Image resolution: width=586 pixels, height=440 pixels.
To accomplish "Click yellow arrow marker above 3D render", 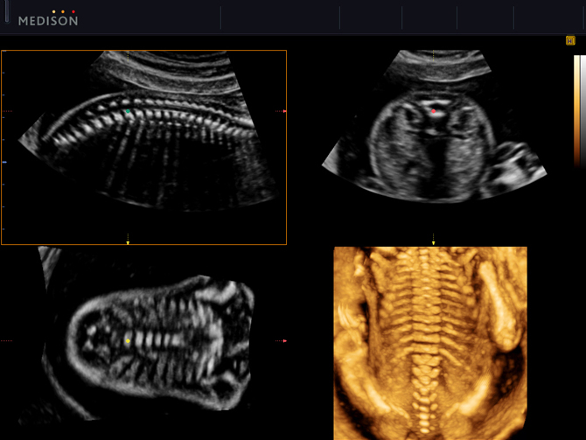I will pos(434,243).
